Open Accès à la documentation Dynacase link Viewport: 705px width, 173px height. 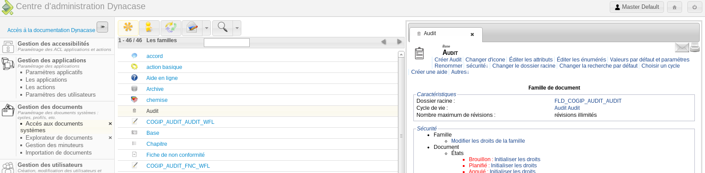pos(51,30)
